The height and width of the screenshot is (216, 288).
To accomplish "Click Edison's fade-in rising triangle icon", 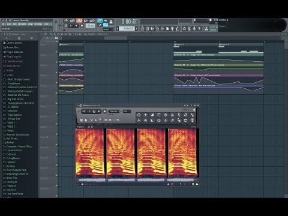I will pyautogui.click(x=152, y=115).
